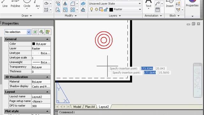Toggle layer freeze sun icon
204x115 pixels.
(x=96, y=9)
